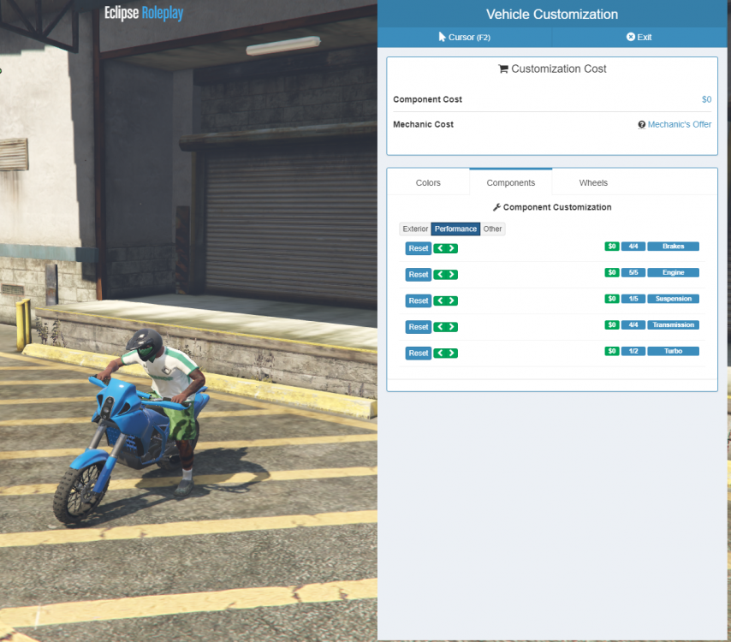Click the Turbo 1/2 level badge
This screenshot has height=642, width=731.
(x=633, y=351)
